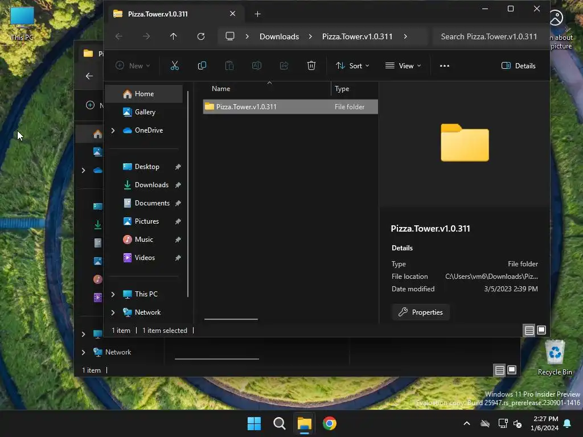Switch to details list view icon in status bar
583x437 pixels.
coord(529,331)
